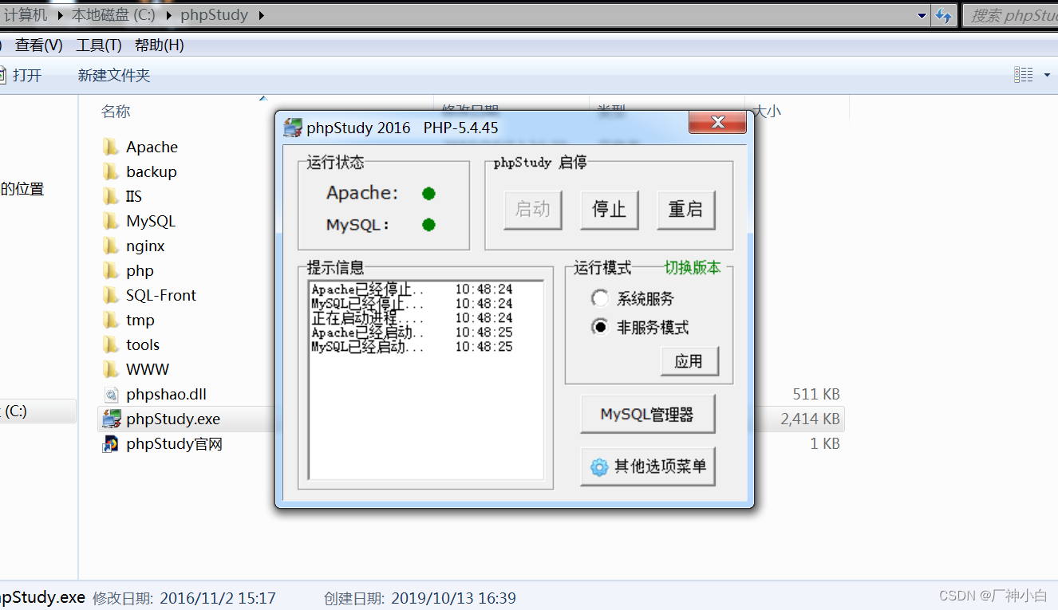Open the 帮助(H) menu
The width and height of the screenshot is (1058, 610).
(x=160, y=45)
